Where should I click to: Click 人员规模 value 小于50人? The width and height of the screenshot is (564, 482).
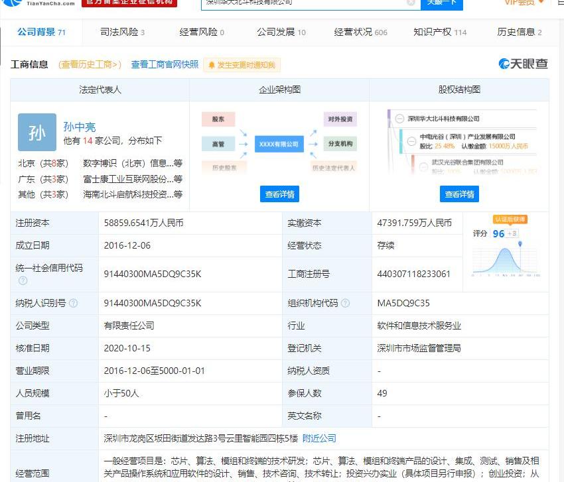click(x=121, y=393)
